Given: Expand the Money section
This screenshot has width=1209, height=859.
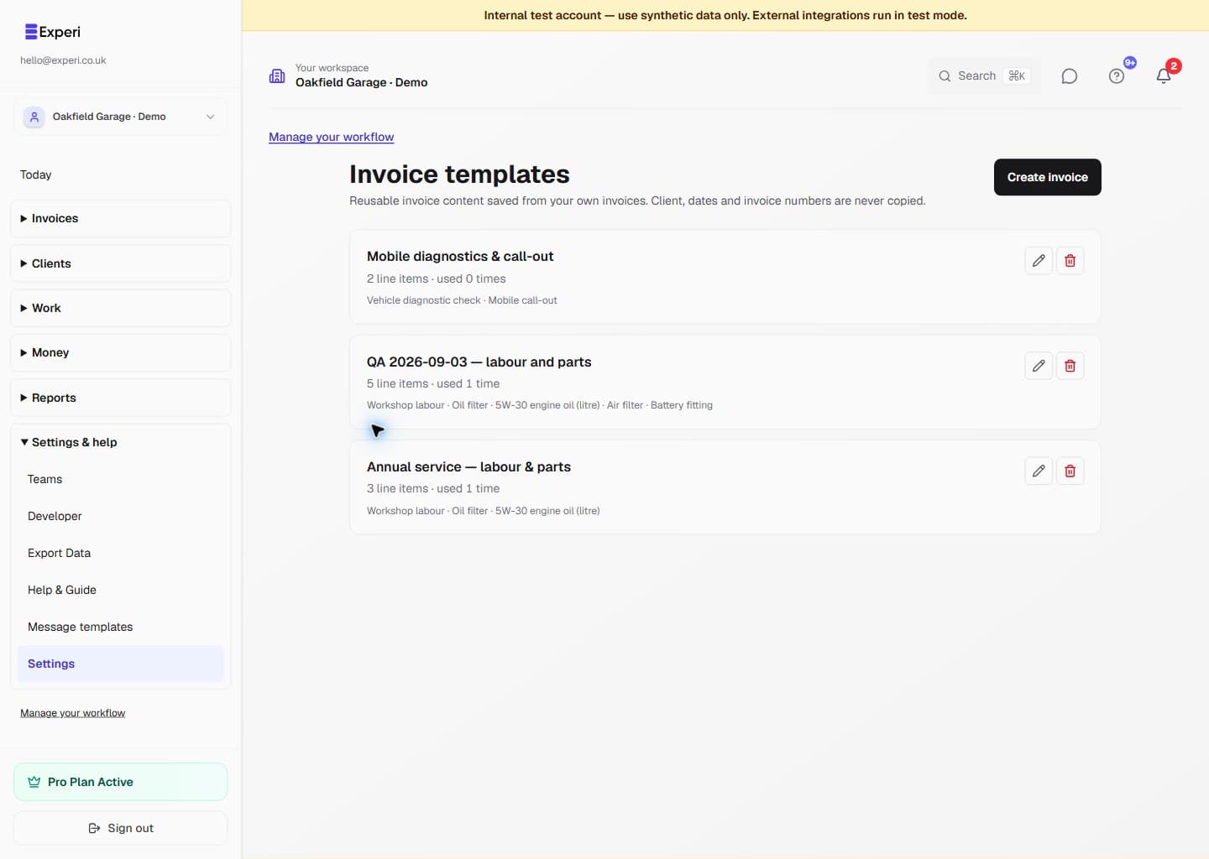Looking at the screenshot, I should pyautogui.click(x=120, y=352).
